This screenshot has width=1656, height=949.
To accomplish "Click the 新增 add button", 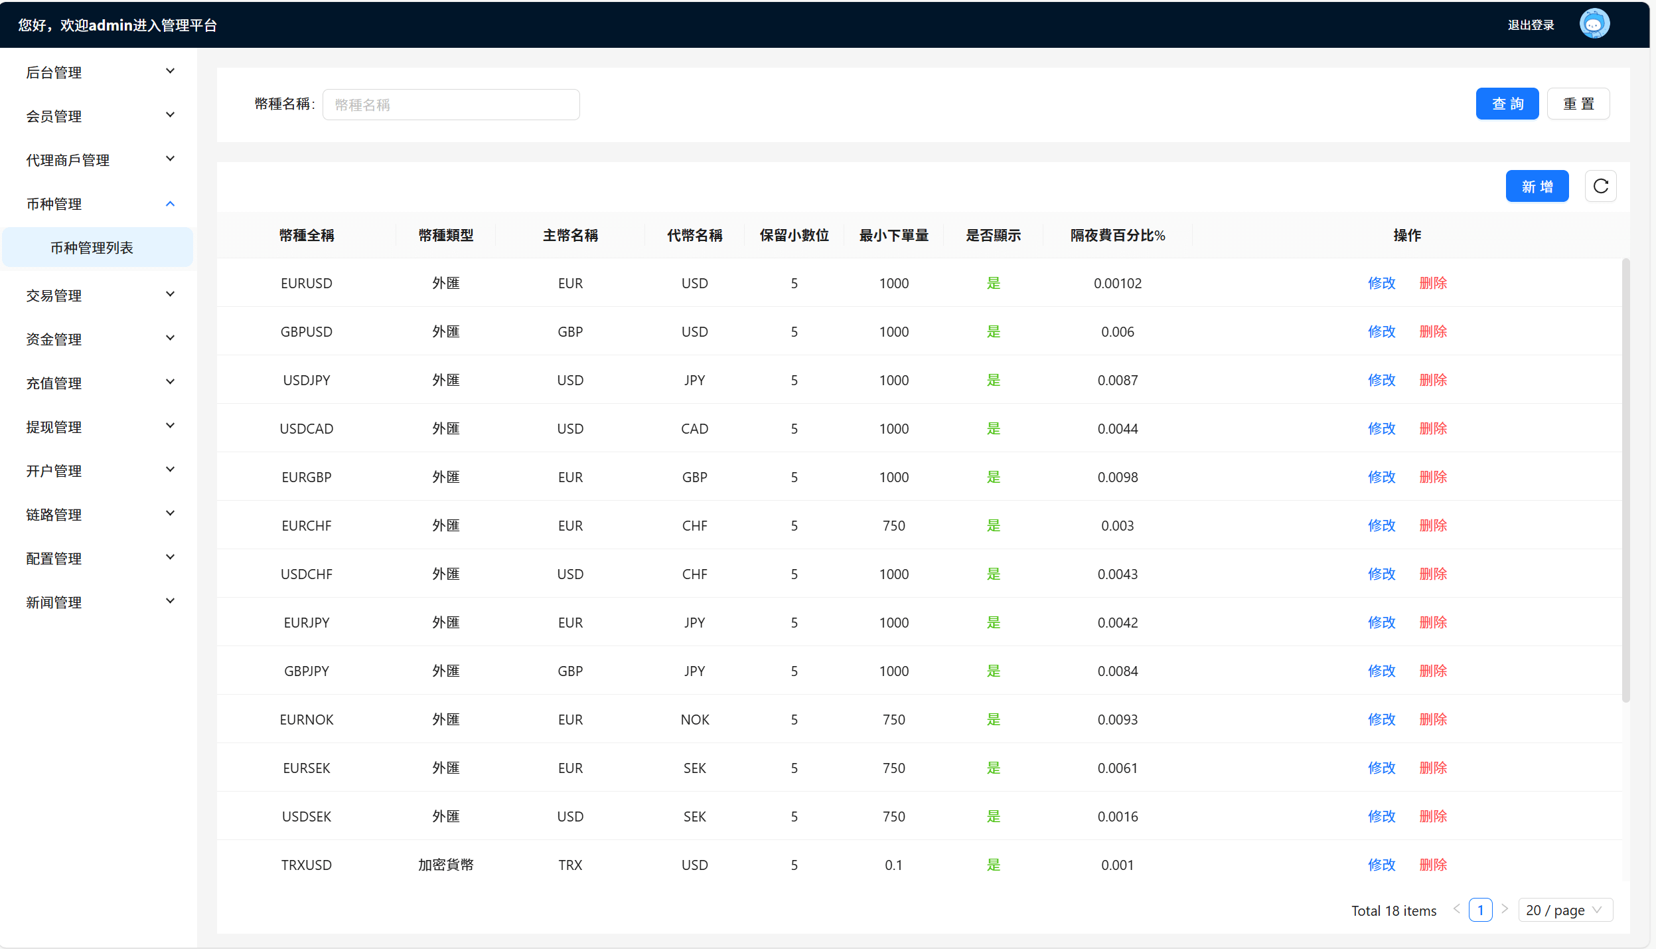I will 1537,187.
